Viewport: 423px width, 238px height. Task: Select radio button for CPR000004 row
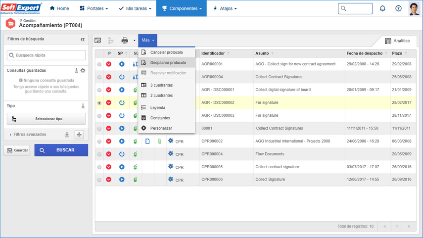click(x=99, y=154)
